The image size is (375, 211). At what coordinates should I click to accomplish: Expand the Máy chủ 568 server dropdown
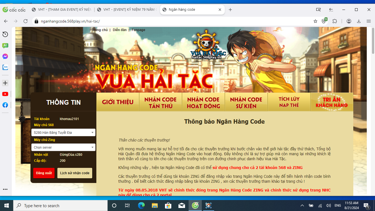point(63,132)
